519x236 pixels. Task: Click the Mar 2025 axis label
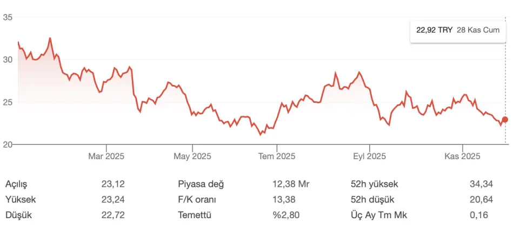pos(106,156)
